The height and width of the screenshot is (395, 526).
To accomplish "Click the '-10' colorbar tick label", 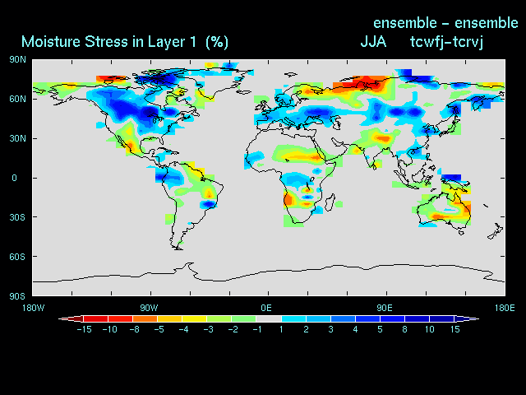I will [109, 329].
